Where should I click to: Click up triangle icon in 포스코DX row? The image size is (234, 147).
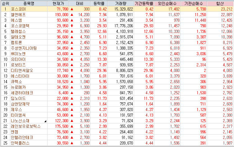click(x=72, y=9)
